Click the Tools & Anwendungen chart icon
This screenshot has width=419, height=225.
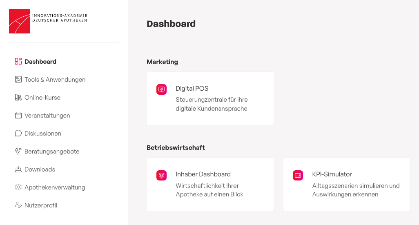click(18, 79)
